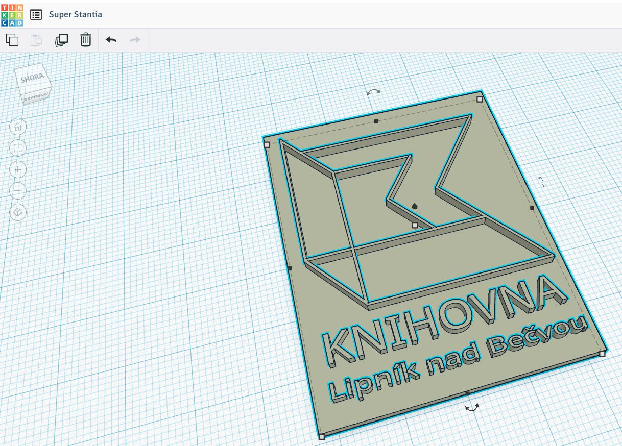This screenshot has width=622, height=446.
Task: Click the top edge black midpoint handle
Action: (376, 121)
